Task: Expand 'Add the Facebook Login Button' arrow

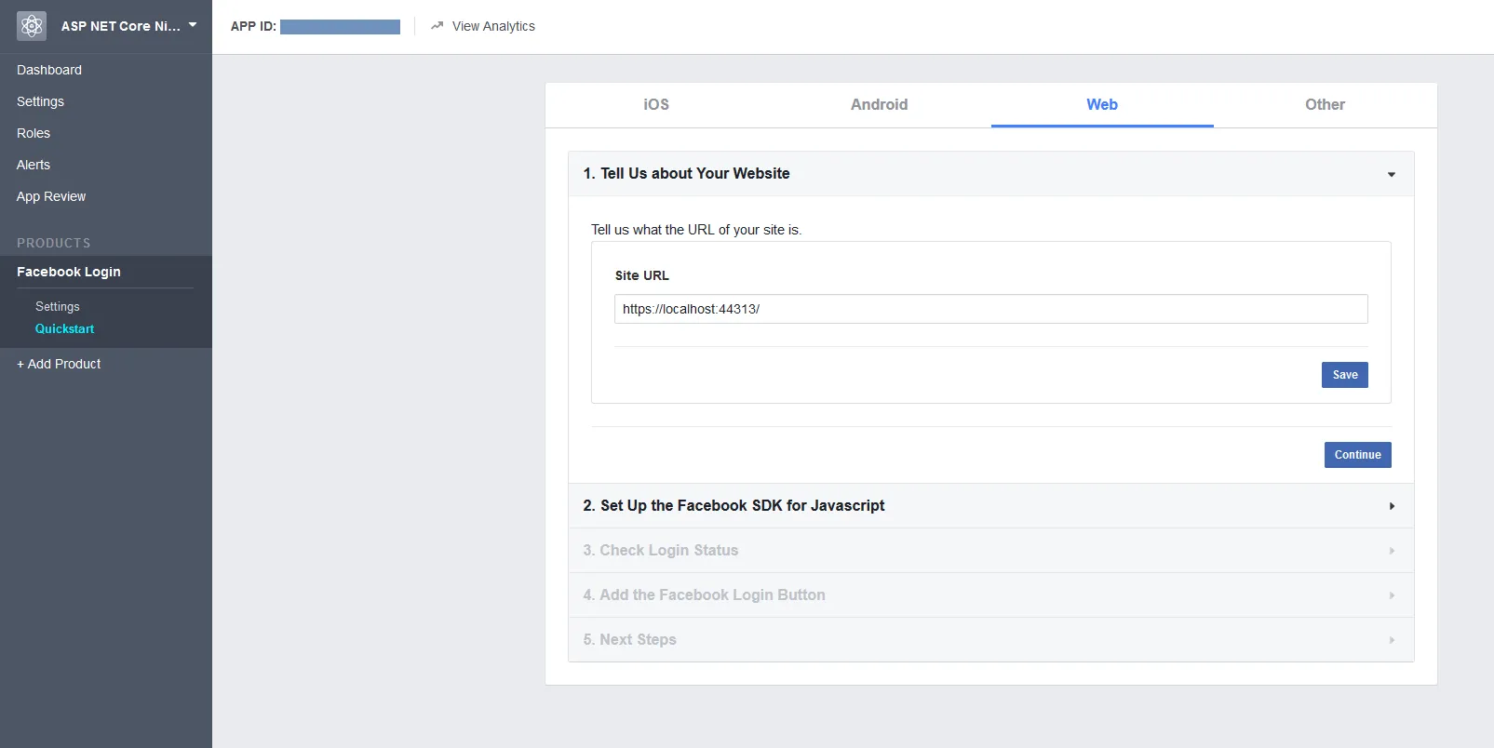Action: 1392,595
